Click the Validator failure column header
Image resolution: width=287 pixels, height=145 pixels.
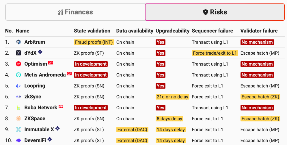tap(259, 31)
